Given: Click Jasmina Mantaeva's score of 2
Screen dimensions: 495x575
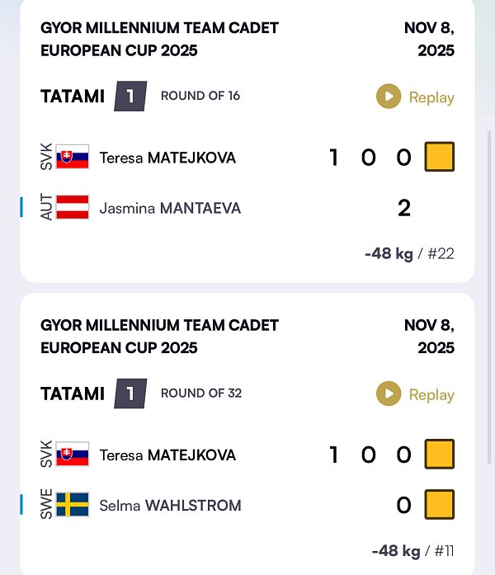Looking at the screenshot, I should (403, 208).
